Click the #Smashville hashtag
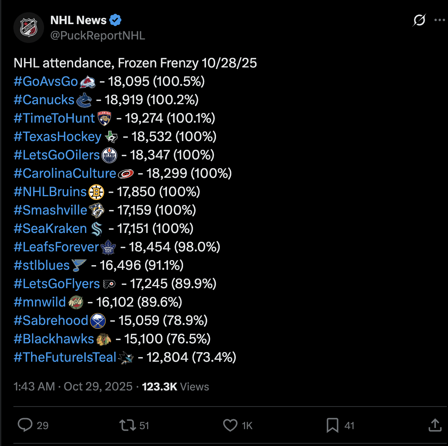Screen dimensions: 448x446 [51, 210]
